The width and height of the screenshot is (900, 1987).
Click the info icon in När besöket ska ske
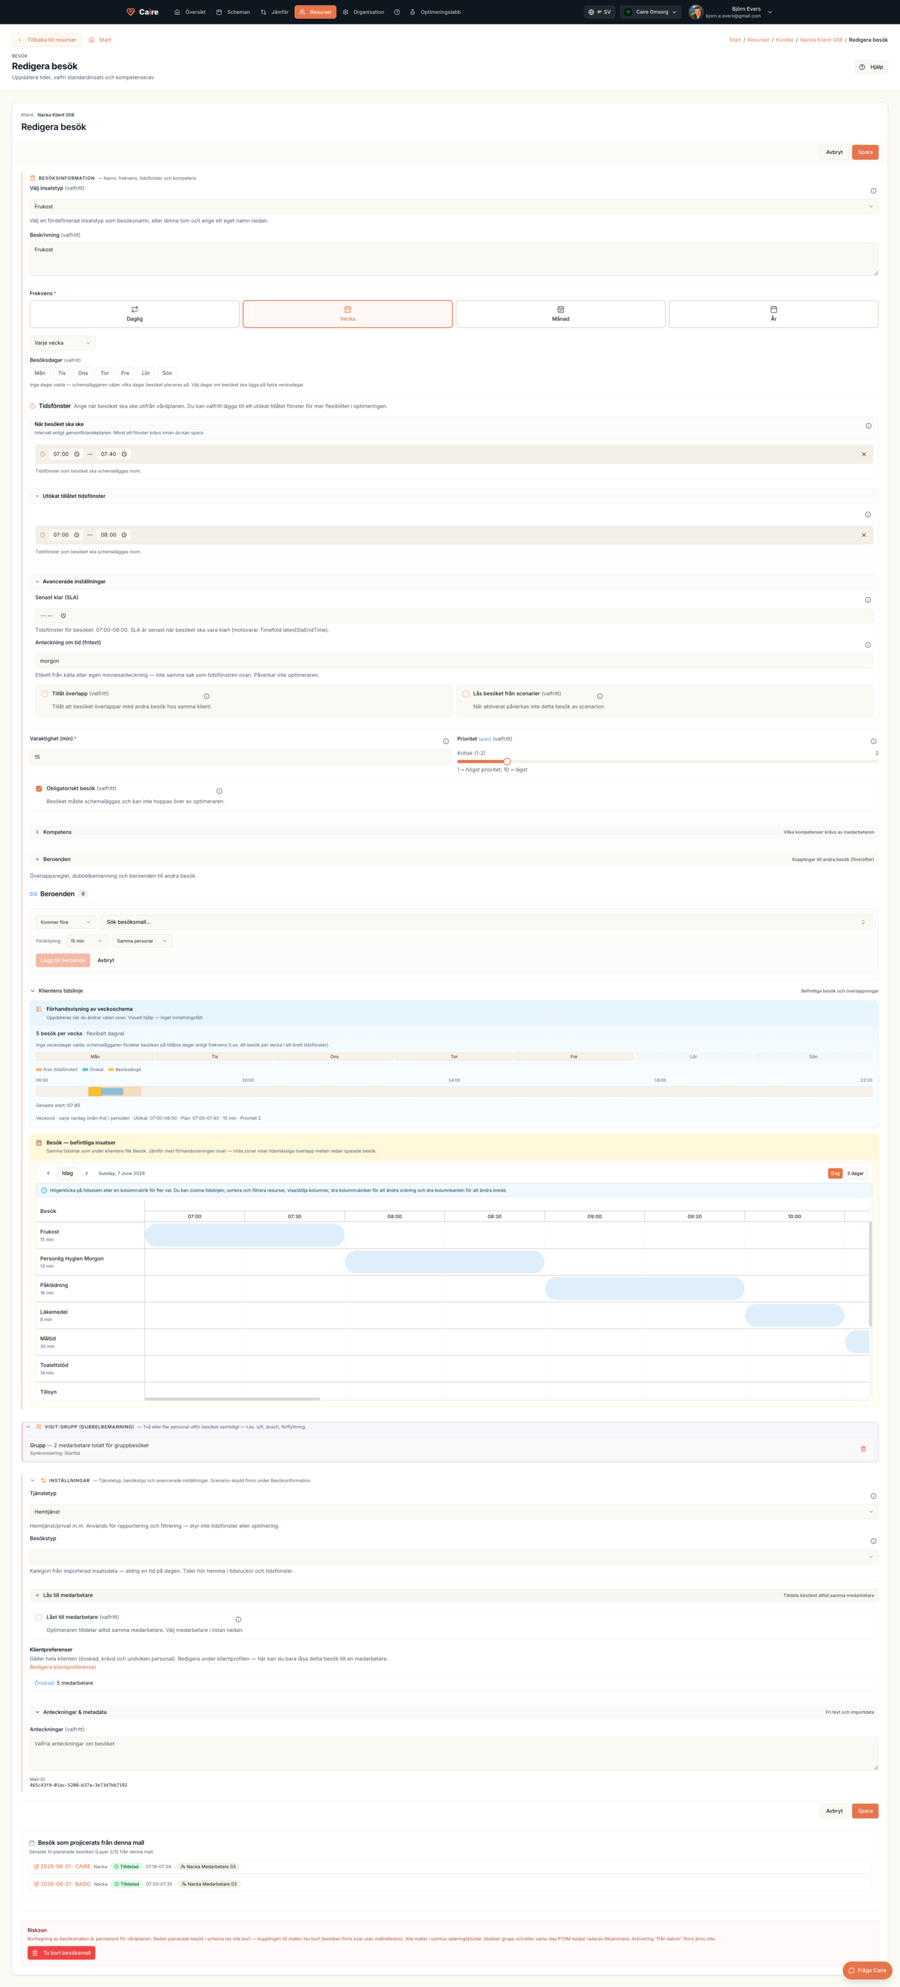[x=868, y=426]
